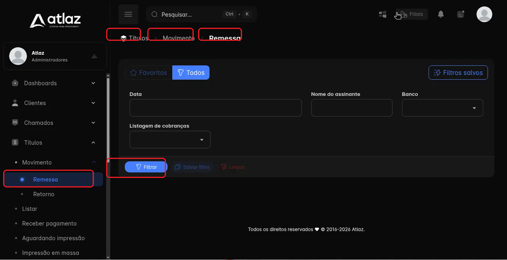
Task: Select the Todos tab
Action: pos(191,73)
